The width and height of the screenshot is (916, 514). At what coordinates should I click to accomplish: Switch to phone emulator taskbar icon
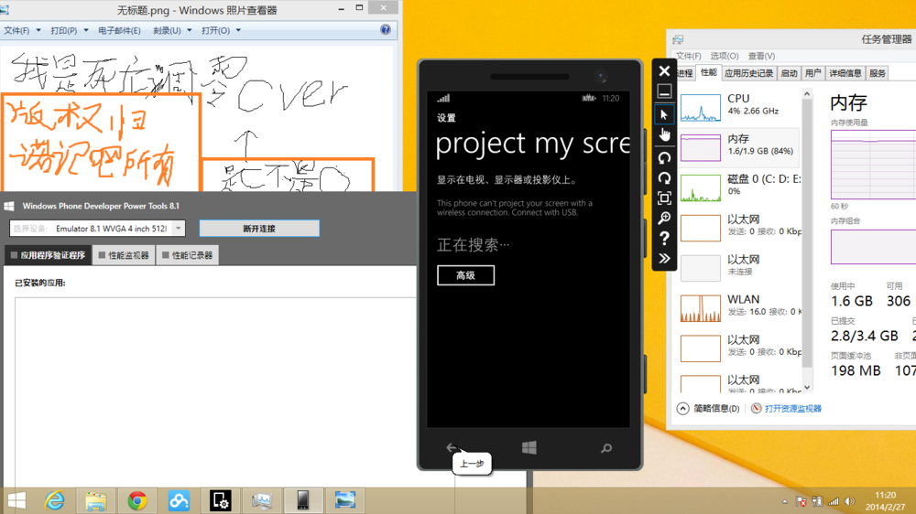click(303, 500)
